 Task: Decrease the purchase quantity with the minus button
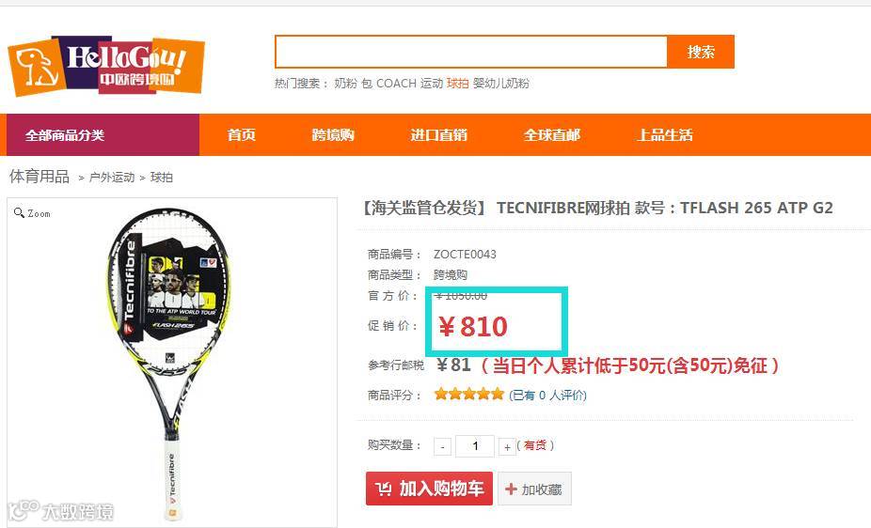tap(442, 446)
